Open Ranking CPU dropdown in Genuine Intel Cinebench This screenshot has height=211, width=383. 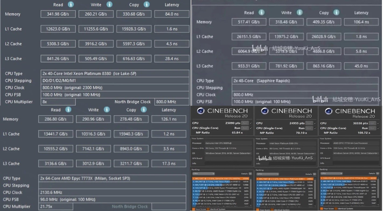click(x=203, y=174)
